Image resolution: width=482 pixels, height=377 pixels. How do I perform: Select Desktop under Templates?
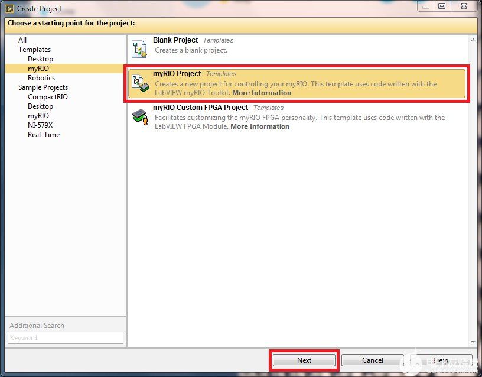(40, 59)
